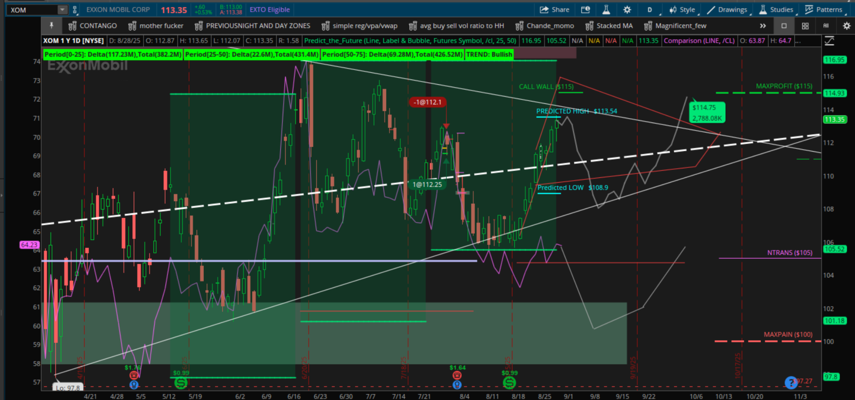Open the Drawings dropdown menu
Image resolution: width=855 pixels, height=400 pixels.
click(x=728, y=10)
